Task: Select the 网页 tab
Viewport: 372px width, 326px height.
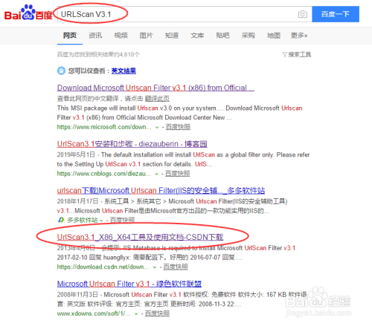Action: [70, 36]
